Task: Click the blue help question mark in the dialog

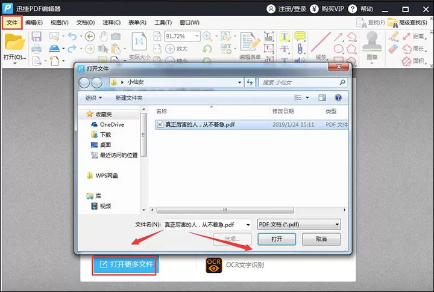Action: pyautogui.click(x=338, y=98)
